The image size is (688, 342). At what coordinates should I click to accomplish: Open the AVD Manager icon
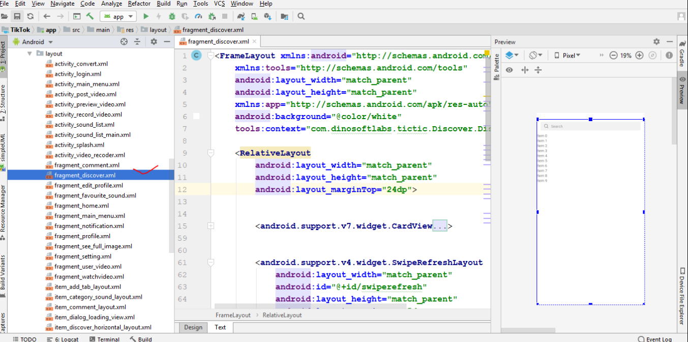pos(253,16)
